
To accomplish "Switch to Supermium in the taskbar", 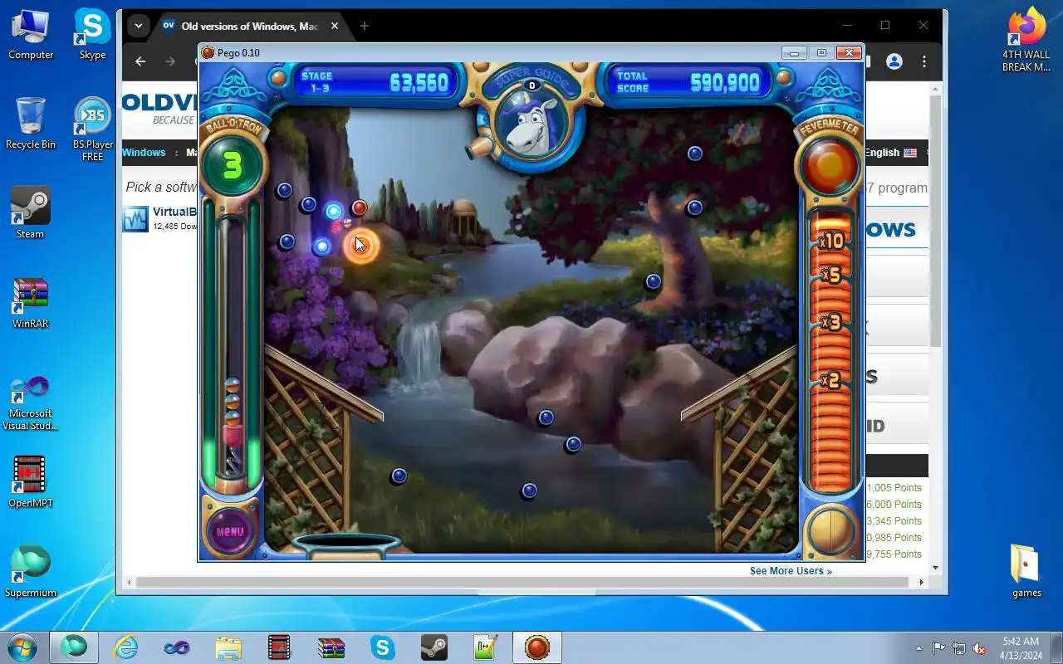I will (x=74, y=647).
